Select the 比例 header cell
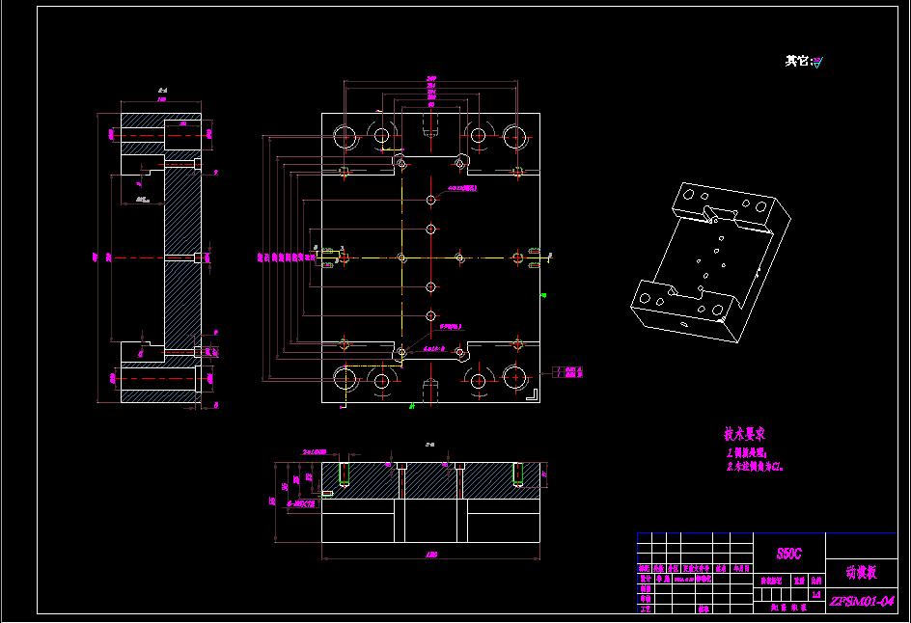The height and width of the screenshot is (623, 911). pos(816,581)
